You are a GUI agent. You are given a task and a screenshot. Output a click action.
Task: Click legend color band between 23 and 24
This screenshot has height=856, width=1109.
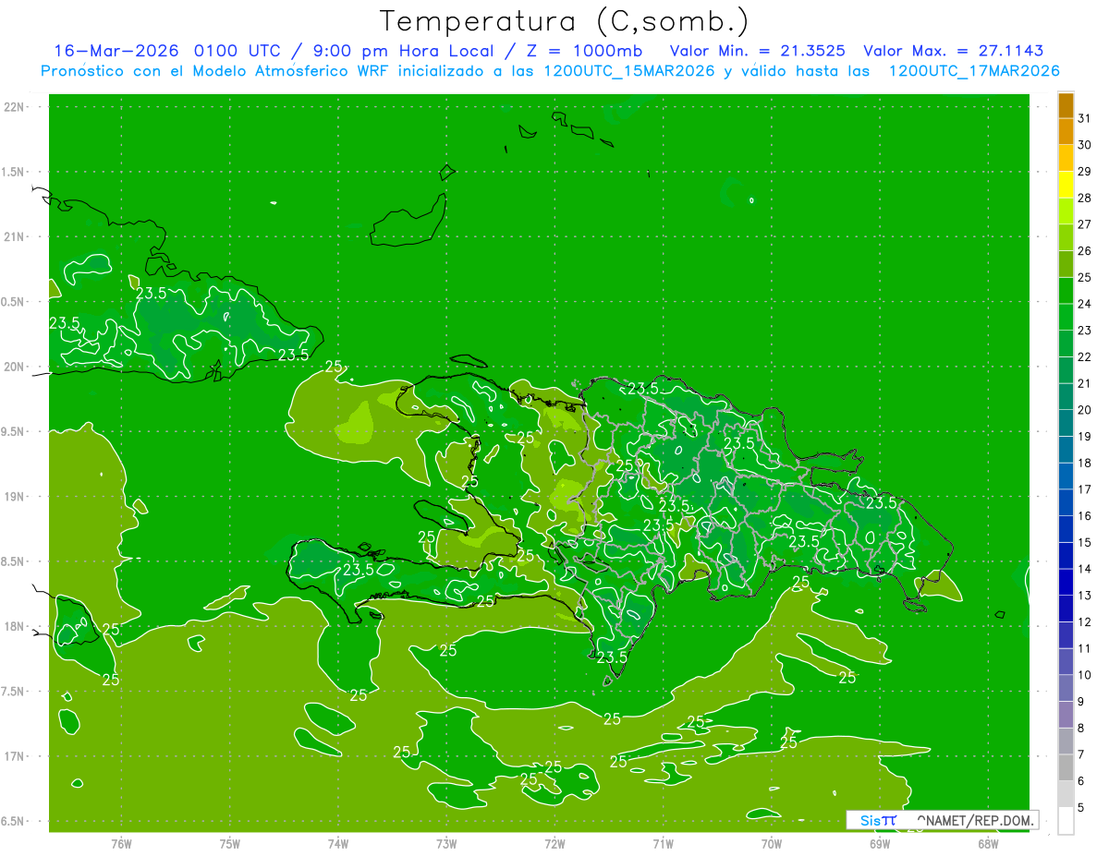(x=1066, y=318)
